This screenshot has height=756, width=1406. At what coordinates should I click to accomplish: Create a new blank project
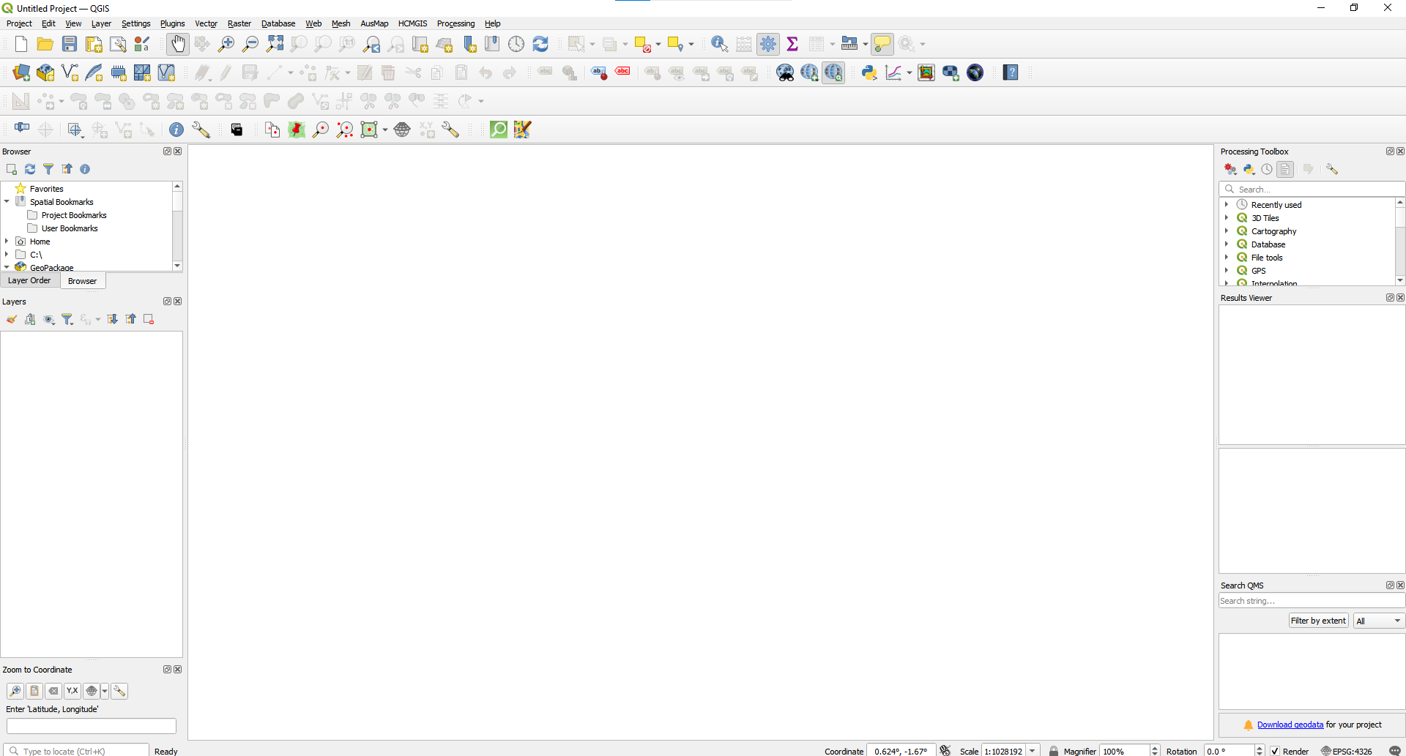click(x=21, y=44)
